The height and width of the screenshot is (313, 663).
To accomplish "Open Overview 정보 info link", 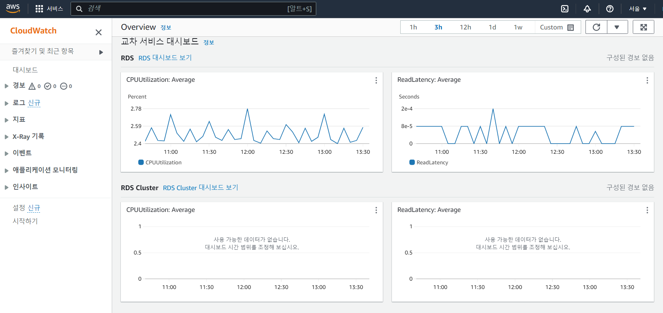I will coord(166,28).
